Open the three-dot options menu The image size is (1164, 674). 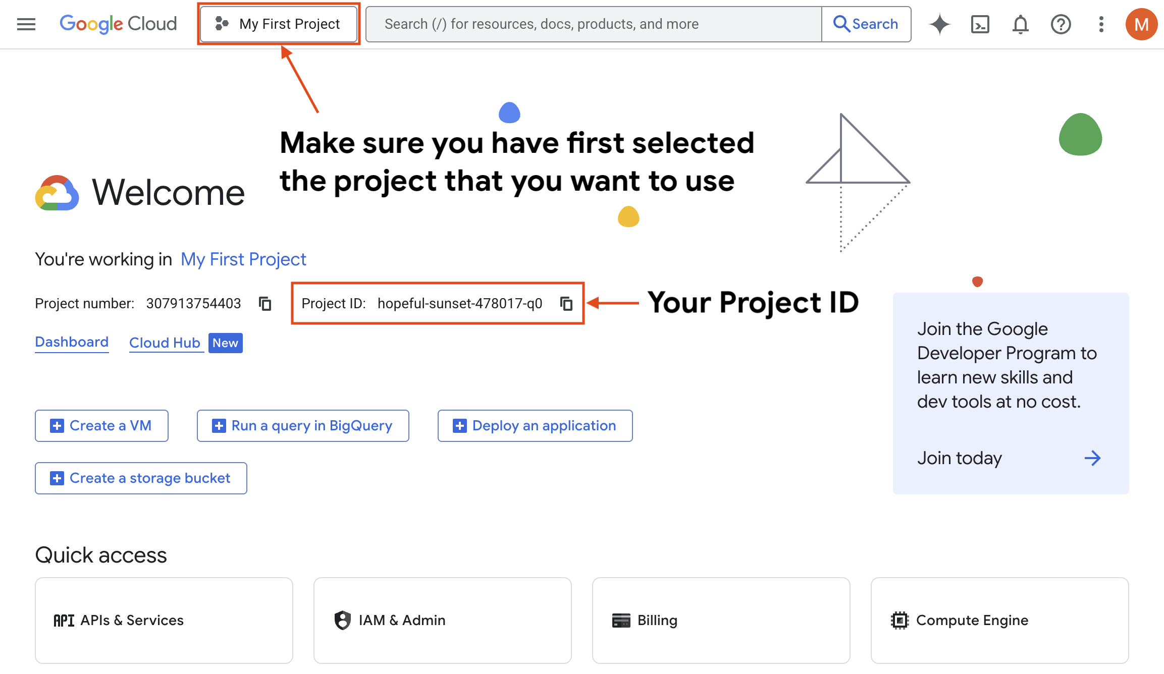tap(1101, 24)
